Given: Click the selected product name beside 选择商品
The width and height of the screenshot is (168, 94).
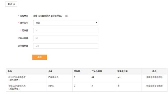Looking at the screenshot, I should tap(48, 16).
